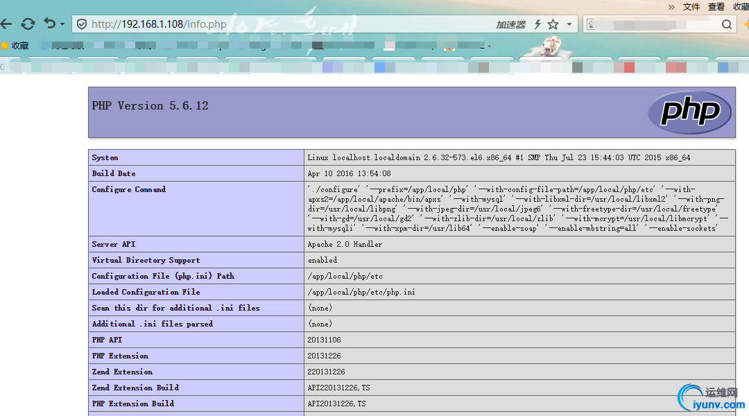Click the PHP Extension Build label

[133, 404]
